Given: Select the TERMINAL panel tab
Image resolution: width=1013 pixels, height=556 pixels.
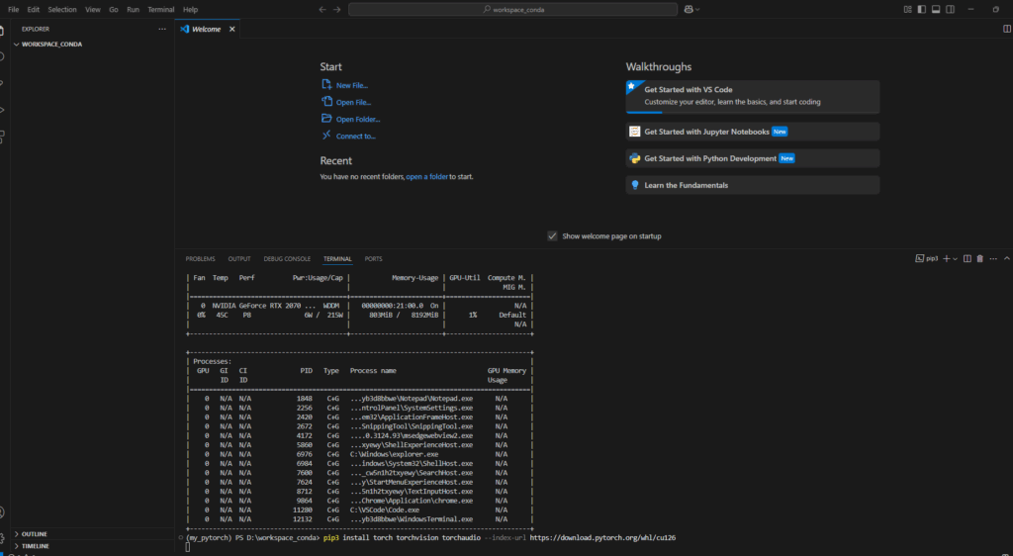Looking at the screenshot, I should [337, 259].
